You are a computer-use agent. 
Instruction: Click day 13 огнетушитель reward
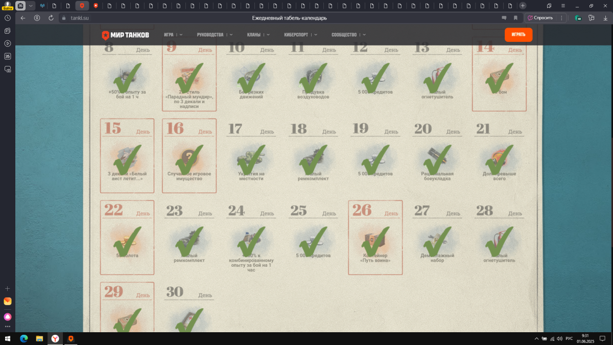pyautogui.click(x=437, y=74)
